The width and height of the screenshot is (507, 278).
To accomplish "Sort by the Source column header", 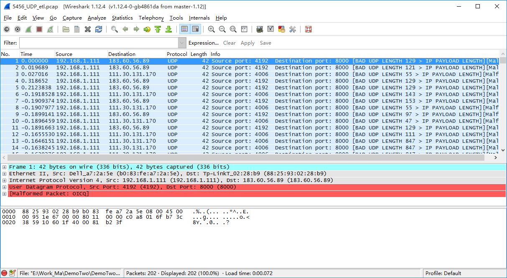I will pos(81,54).
